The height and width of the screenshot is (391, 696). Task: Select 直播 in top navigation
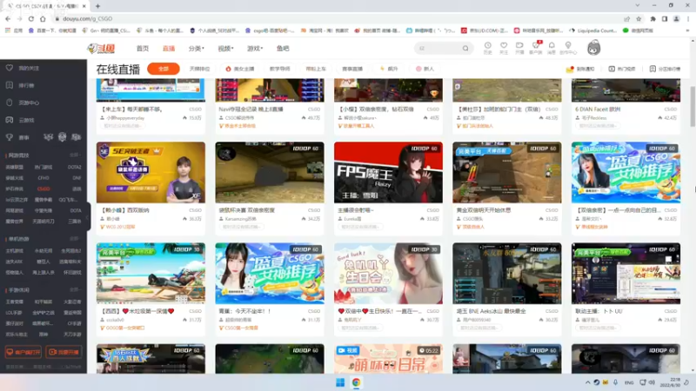point(169,49)
